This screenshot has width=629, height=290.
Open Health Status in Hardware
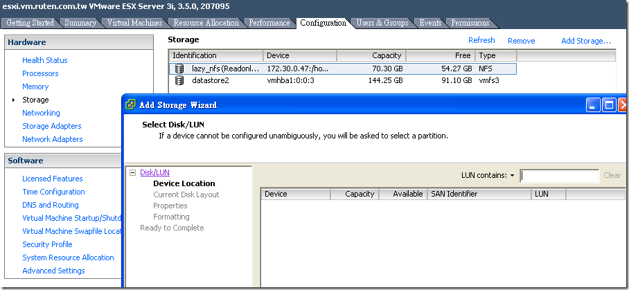45,60
